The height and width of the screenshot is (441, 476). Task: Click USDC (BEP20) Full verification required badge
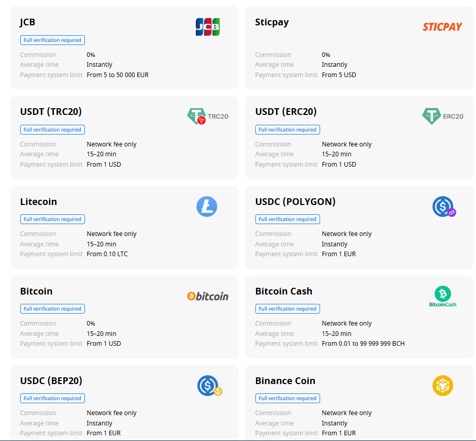coord(52,398)
